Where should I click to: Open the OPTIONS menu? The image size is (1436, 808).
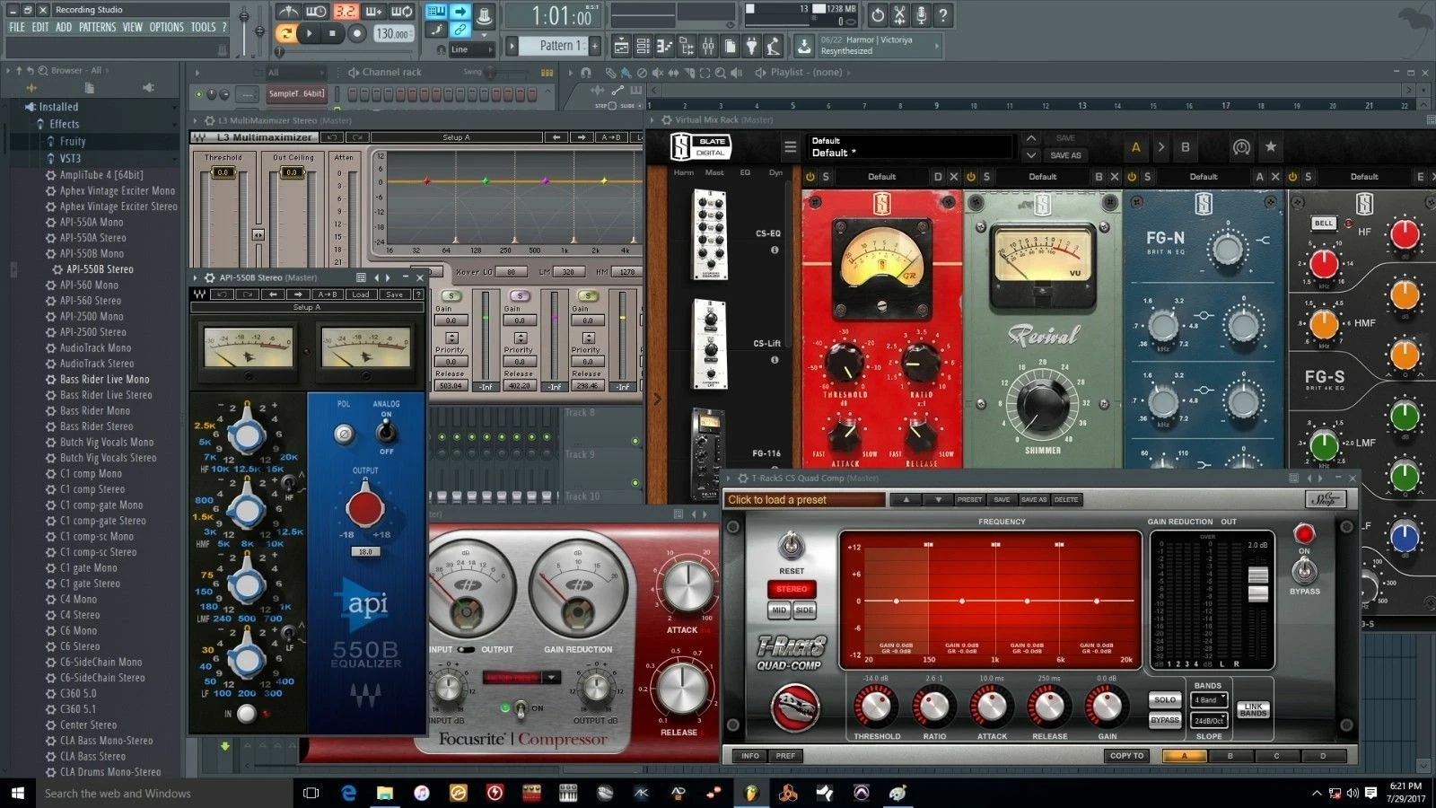[x=166, y=28]
